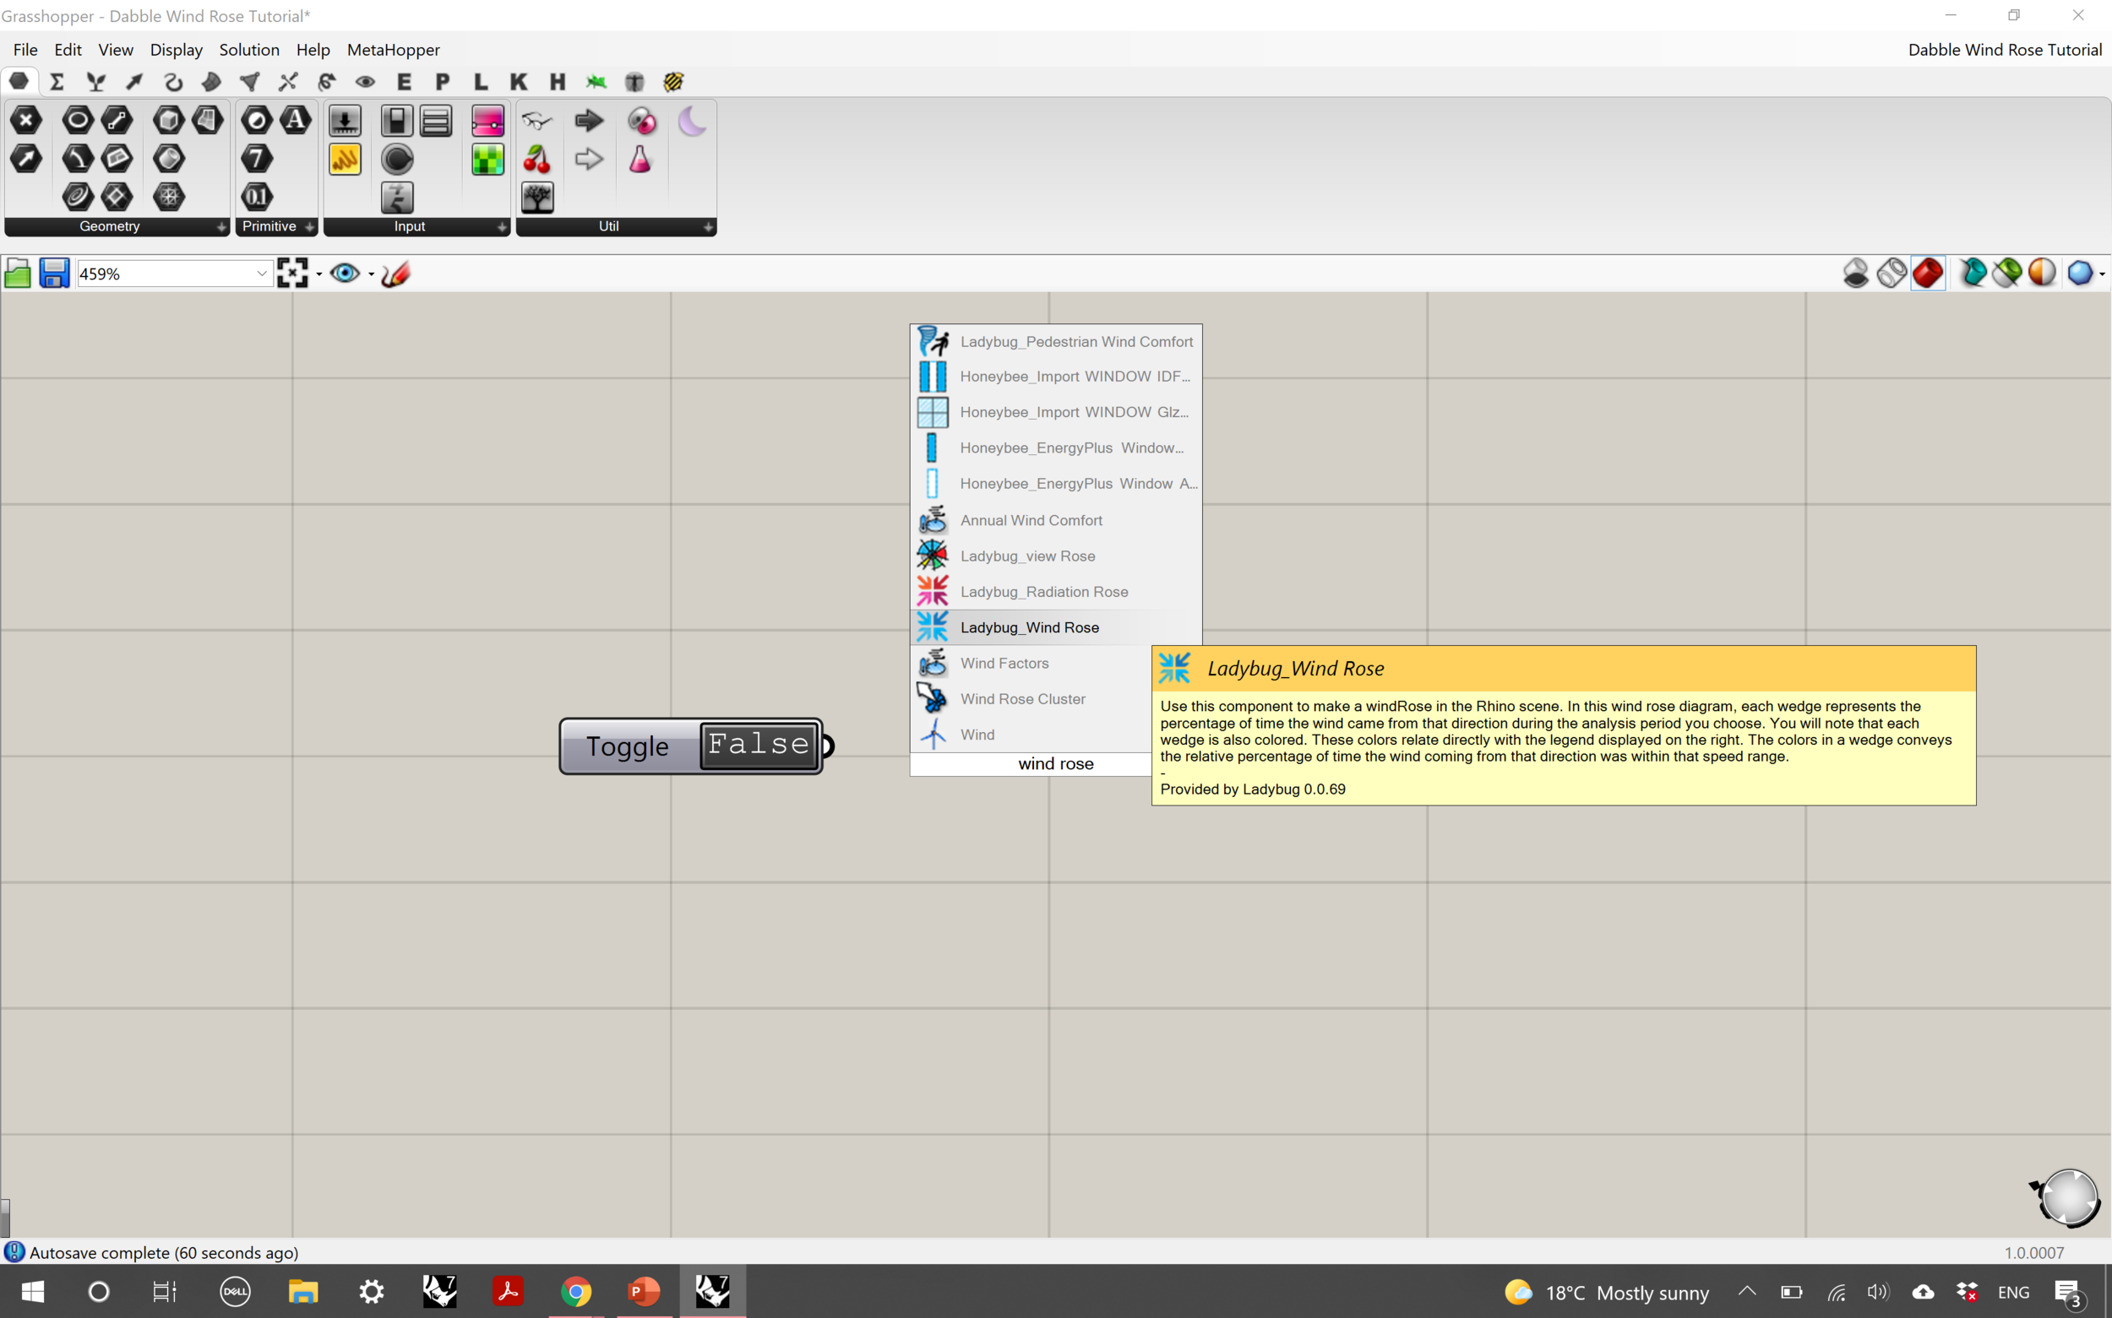Toggle the MetaHopper menu visibility
This screenshot has width=2112, height=1318.
[x=392, y=49]
